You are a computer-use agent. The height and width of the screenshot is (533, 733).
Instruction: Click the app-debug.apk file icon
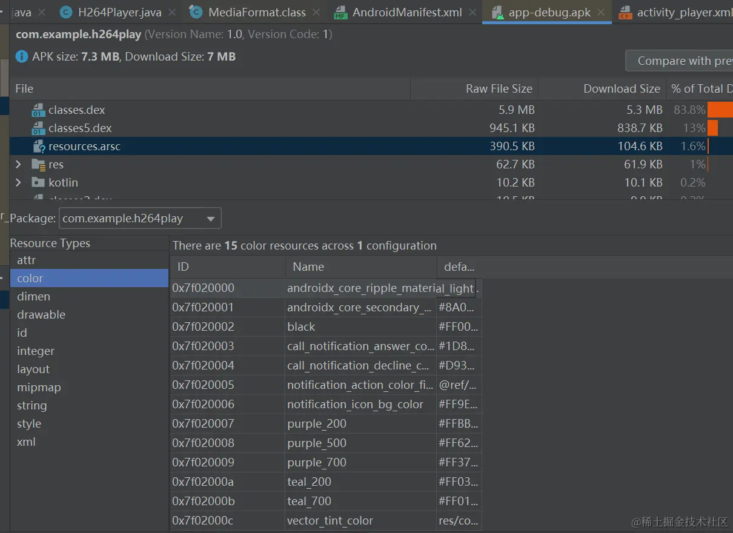pyautogui.click(x=497, y=12)
